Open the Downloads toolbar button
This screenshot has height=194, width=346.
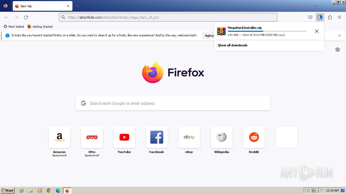coord(320,17)
